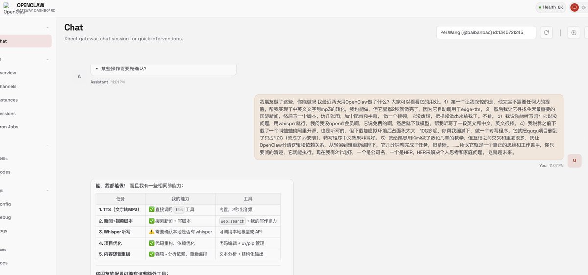
Task: Click the '能，我都能做！' reply opening text
Action: [111, 186]
